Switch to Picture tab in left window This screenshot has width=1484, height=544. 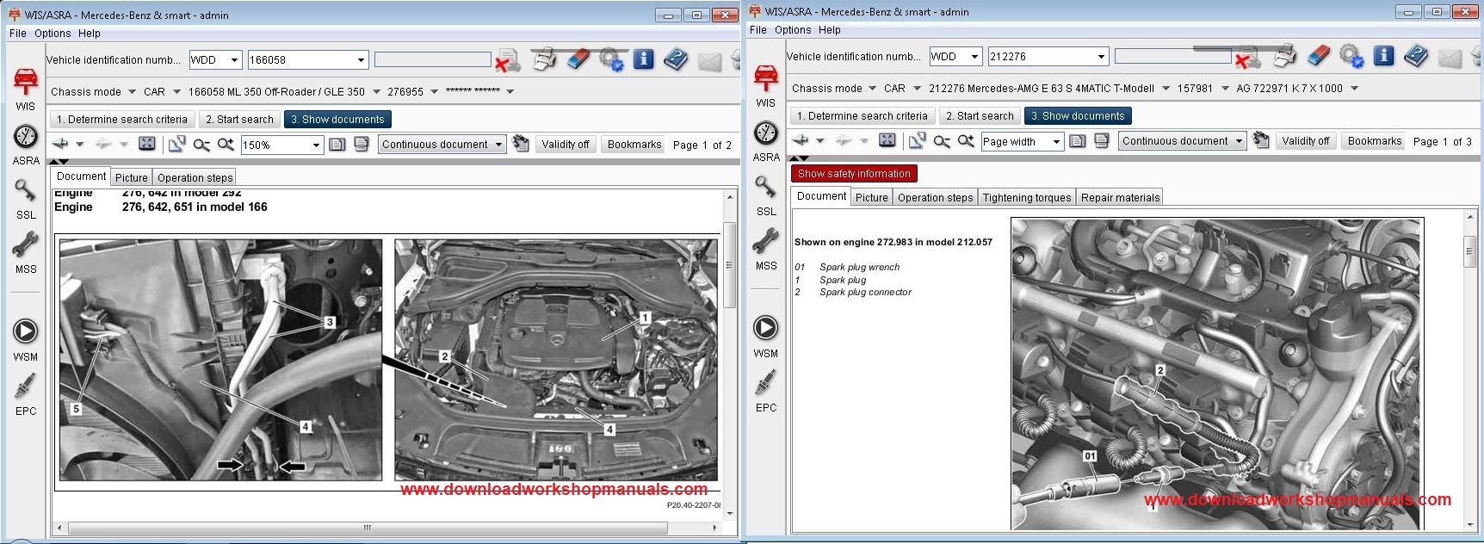pos(132,177)
